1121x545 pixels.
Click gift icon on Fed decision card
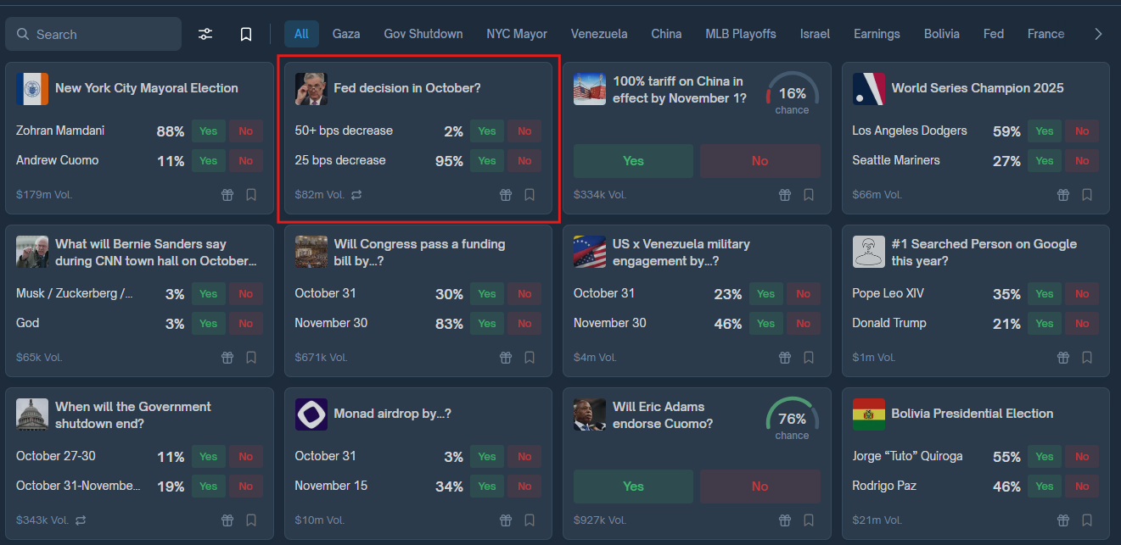[x=506, y=195]
